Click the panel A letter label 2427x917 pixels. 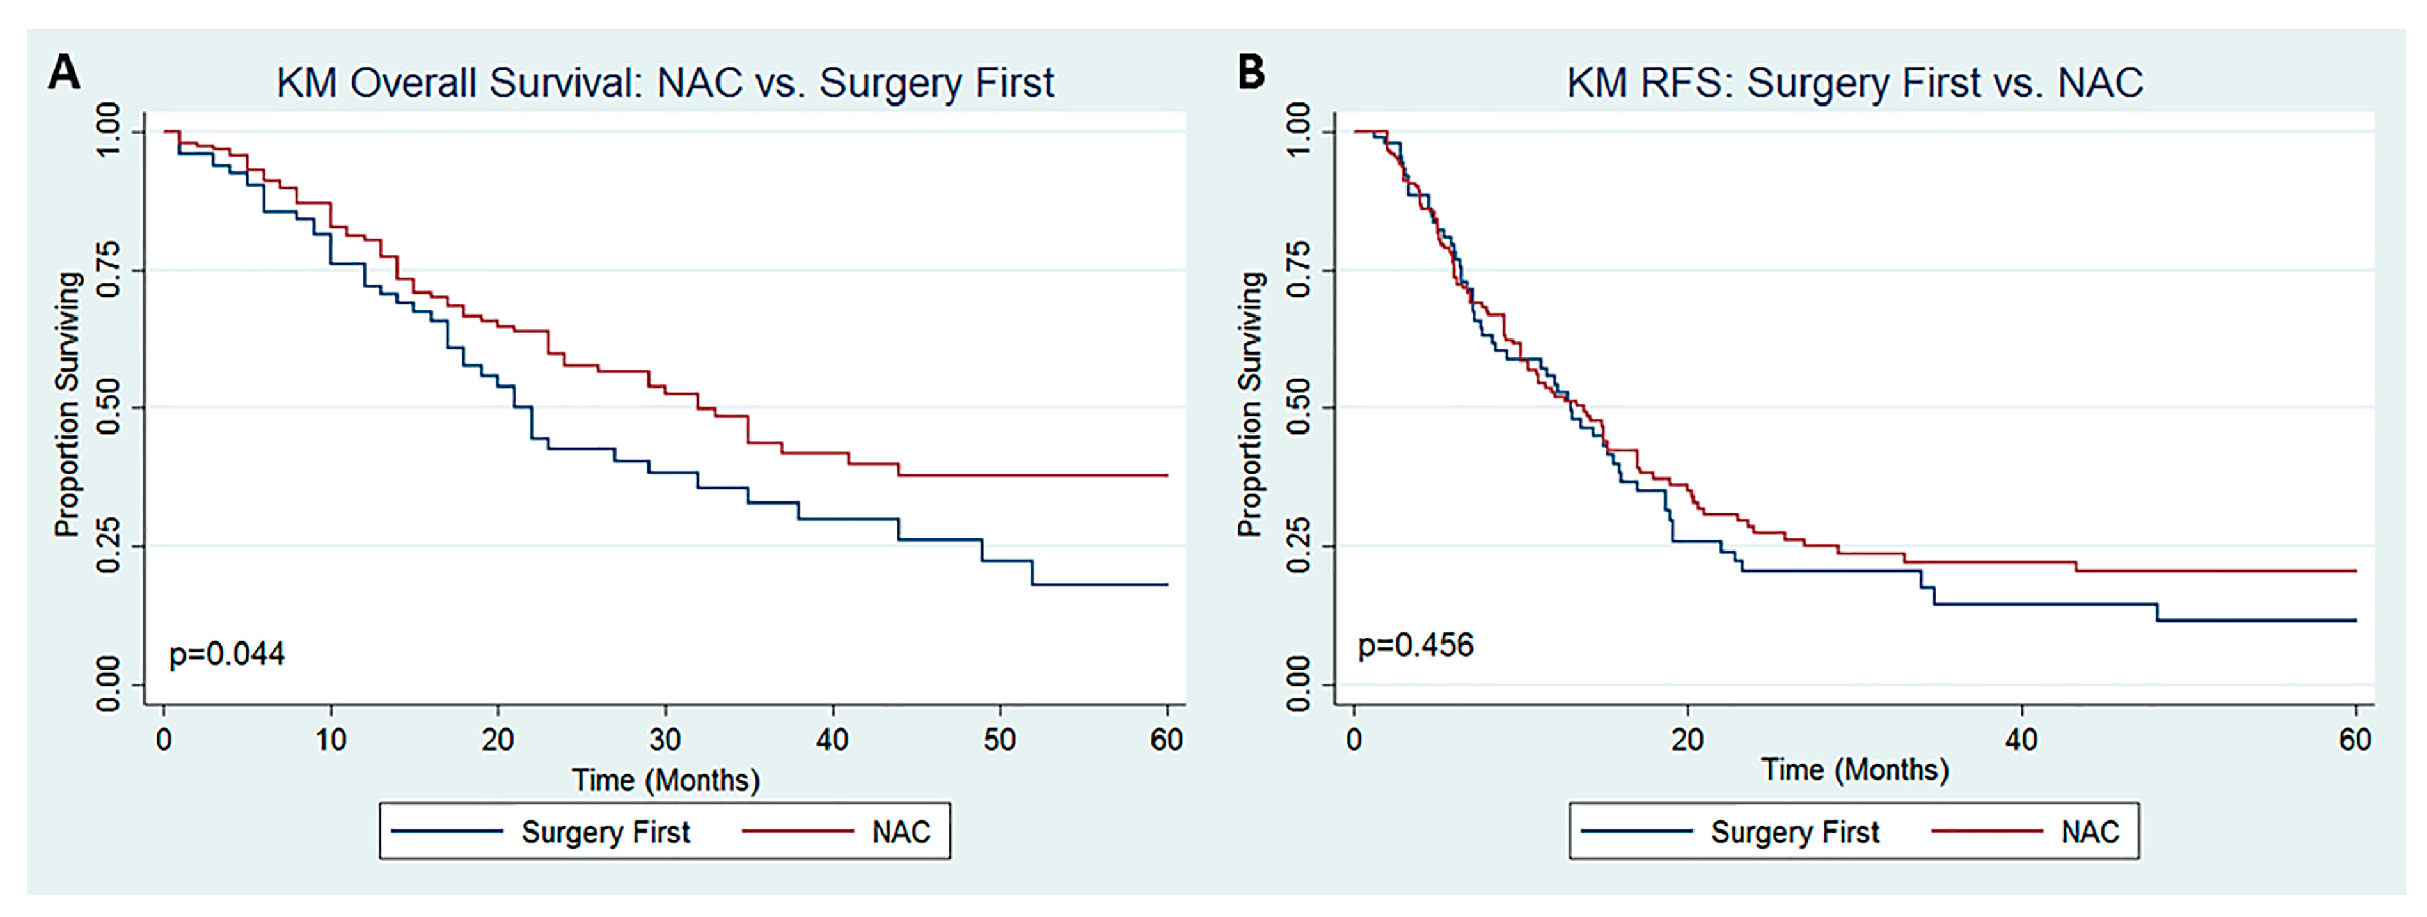(x=64, y=72)
